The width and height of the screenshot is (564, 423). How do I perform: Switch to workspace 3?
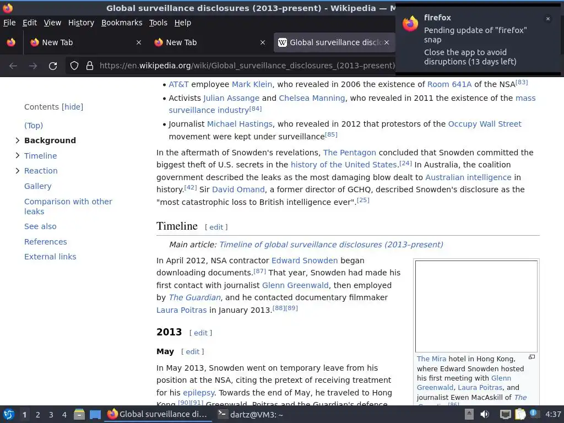click(51, 415)
